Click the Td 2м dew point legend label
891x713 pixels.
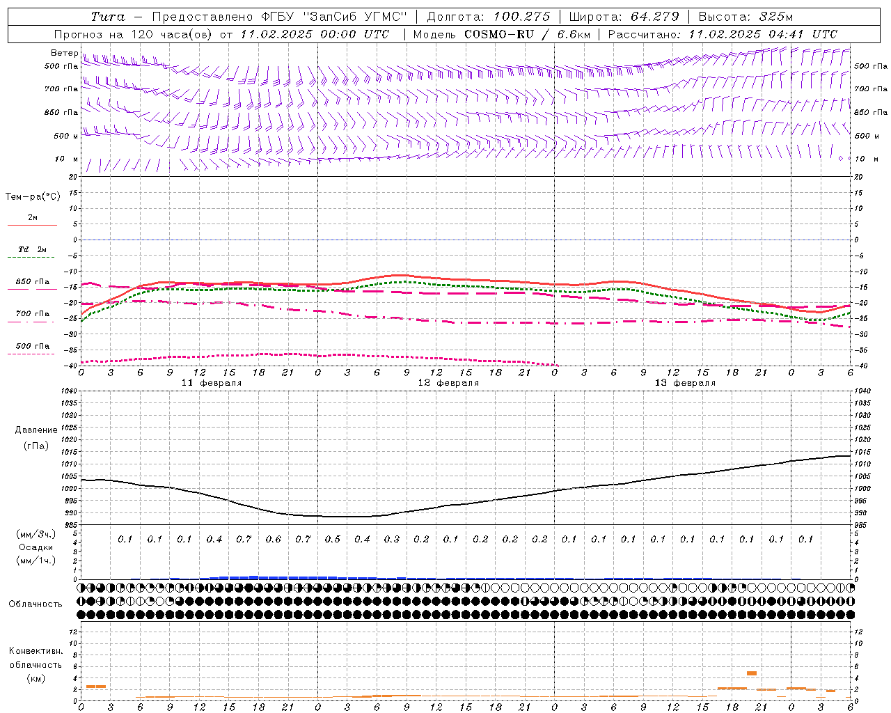pos(32,249)
